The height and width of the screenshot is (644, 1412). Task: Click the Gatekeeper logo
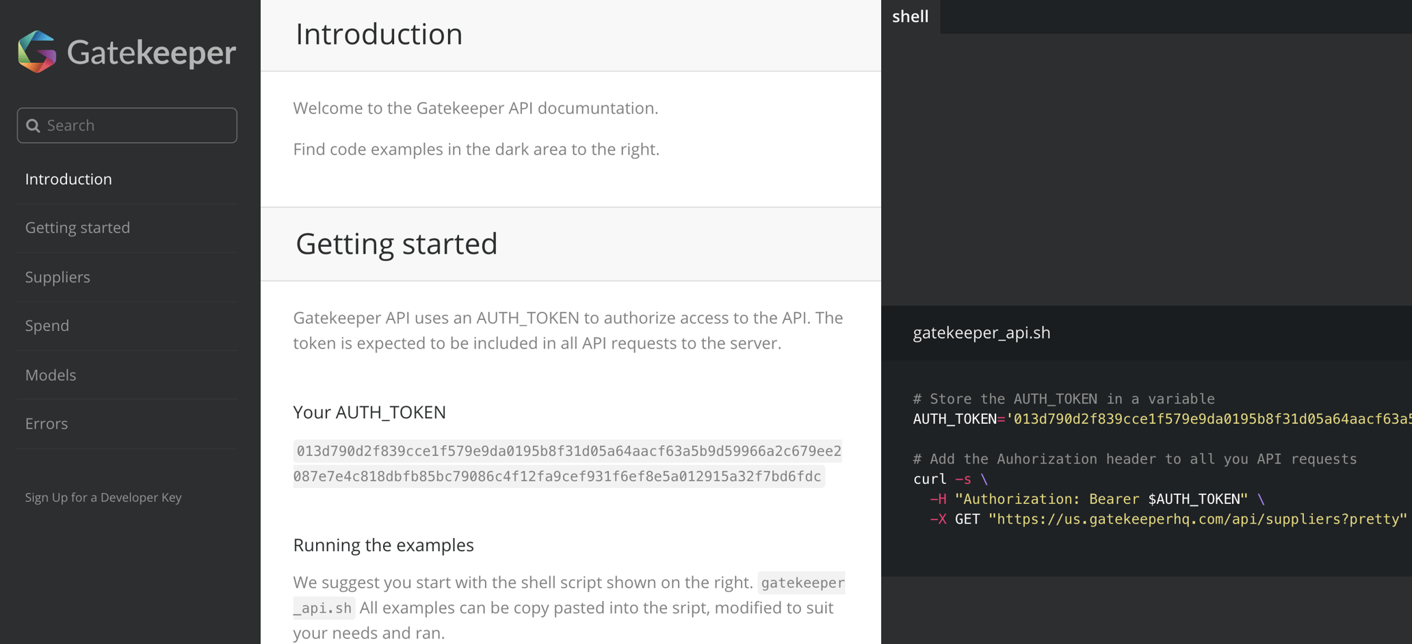(126, 51)
